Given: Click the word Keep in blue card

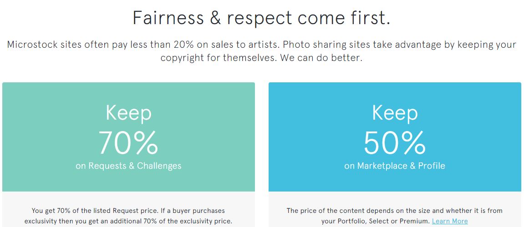Looking at the screenshot, I should pos(395,113).
